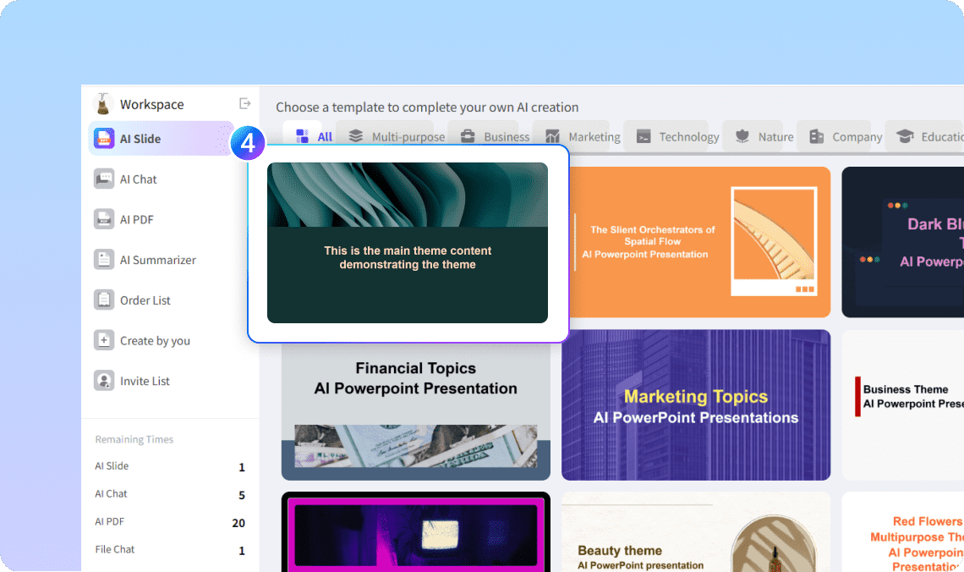Screen dimensions: 964x572
Task: Pick the highlighted dark green theme template
Action: [408, 243]
